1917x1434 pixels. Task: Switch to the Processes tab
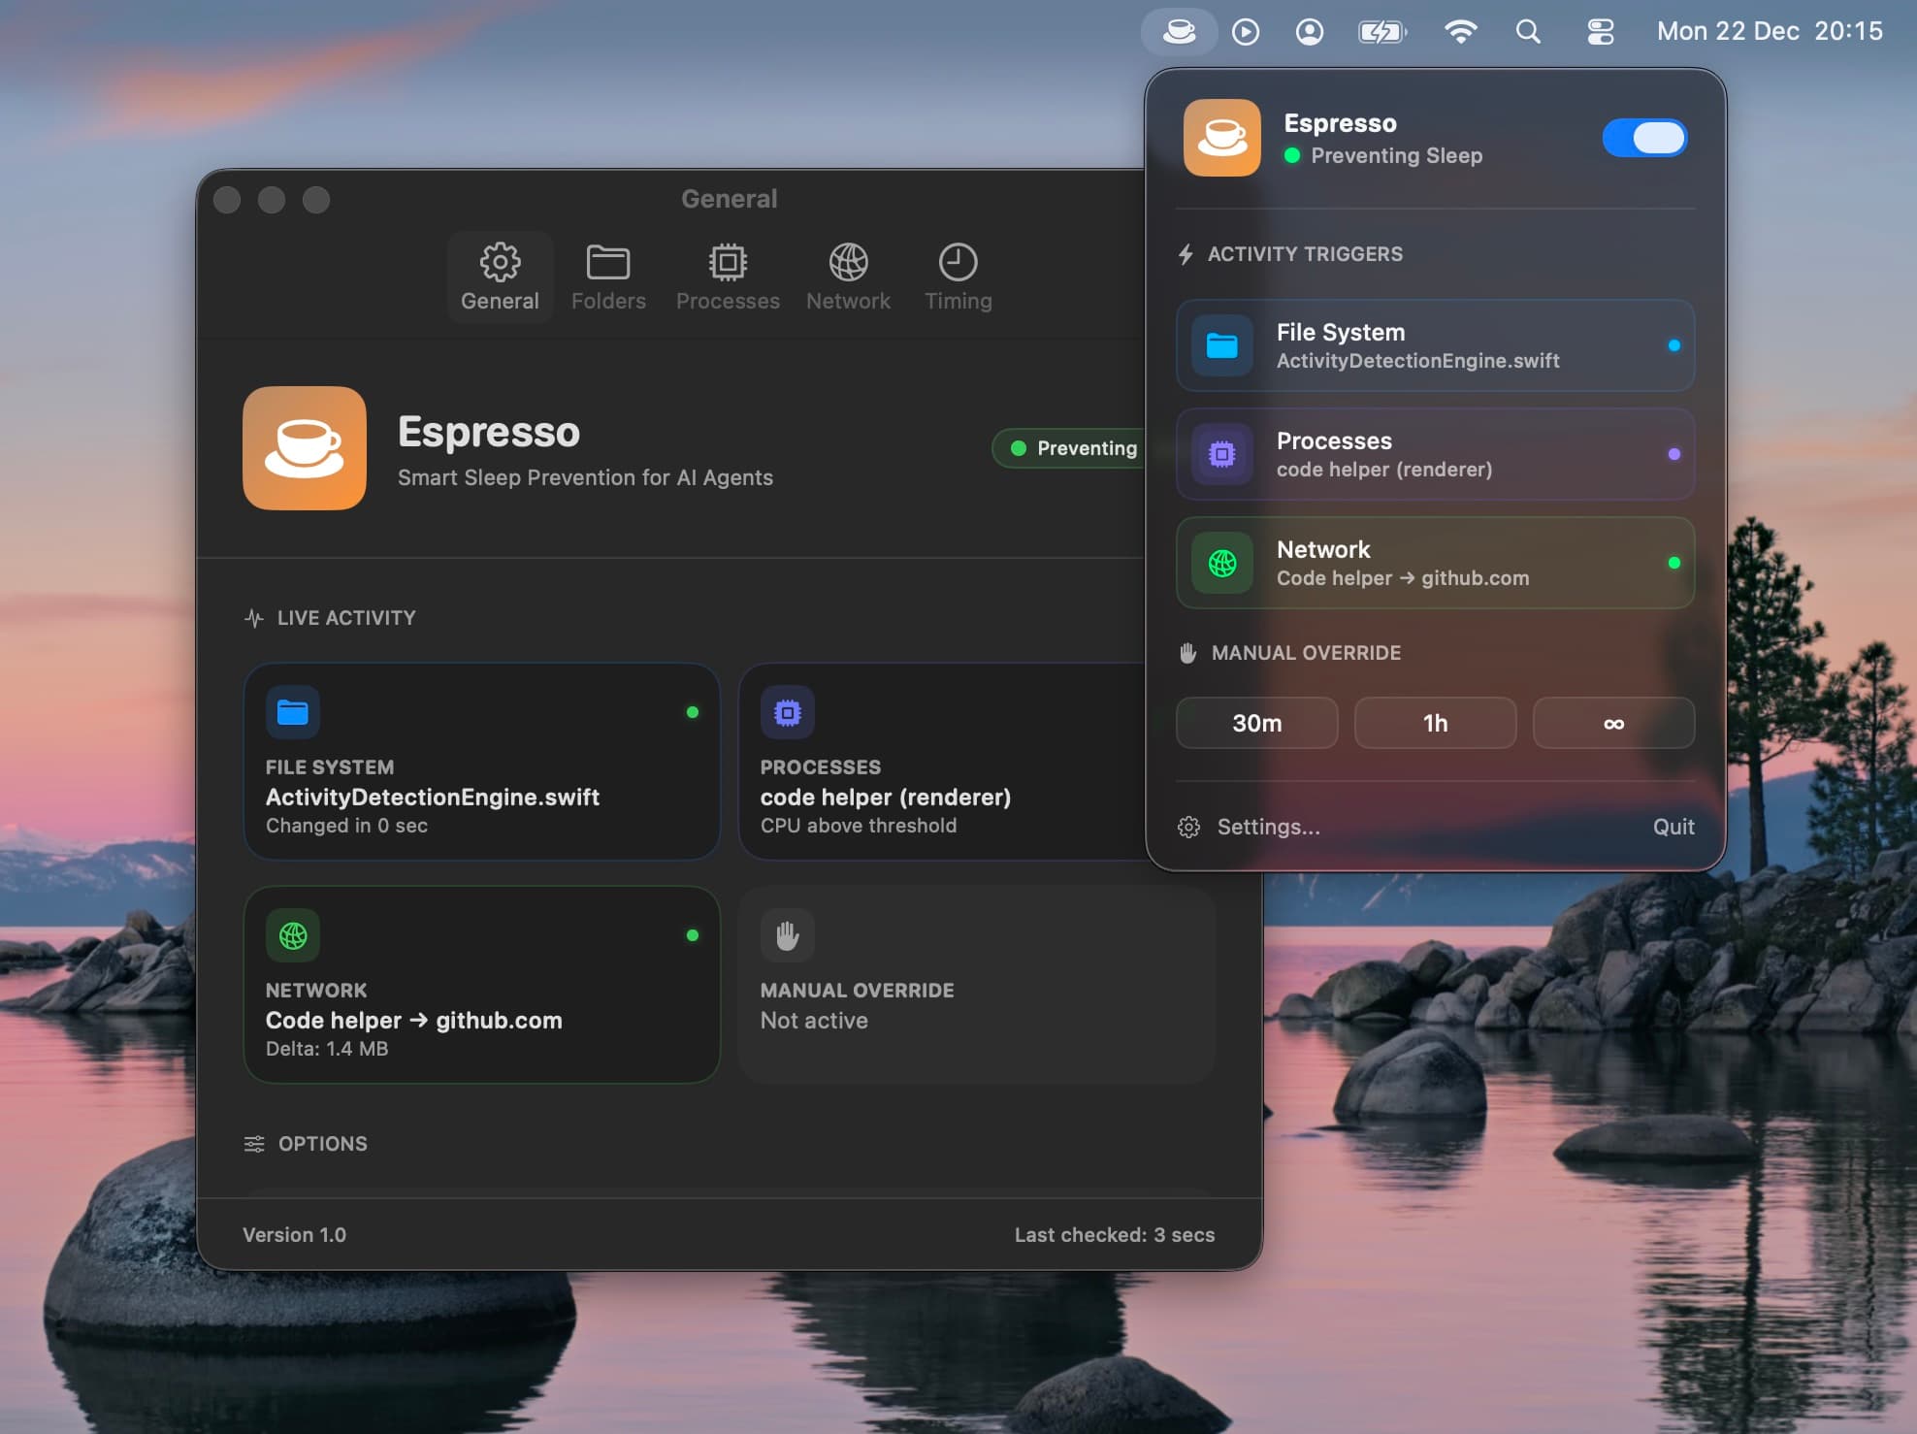(728, 277)
